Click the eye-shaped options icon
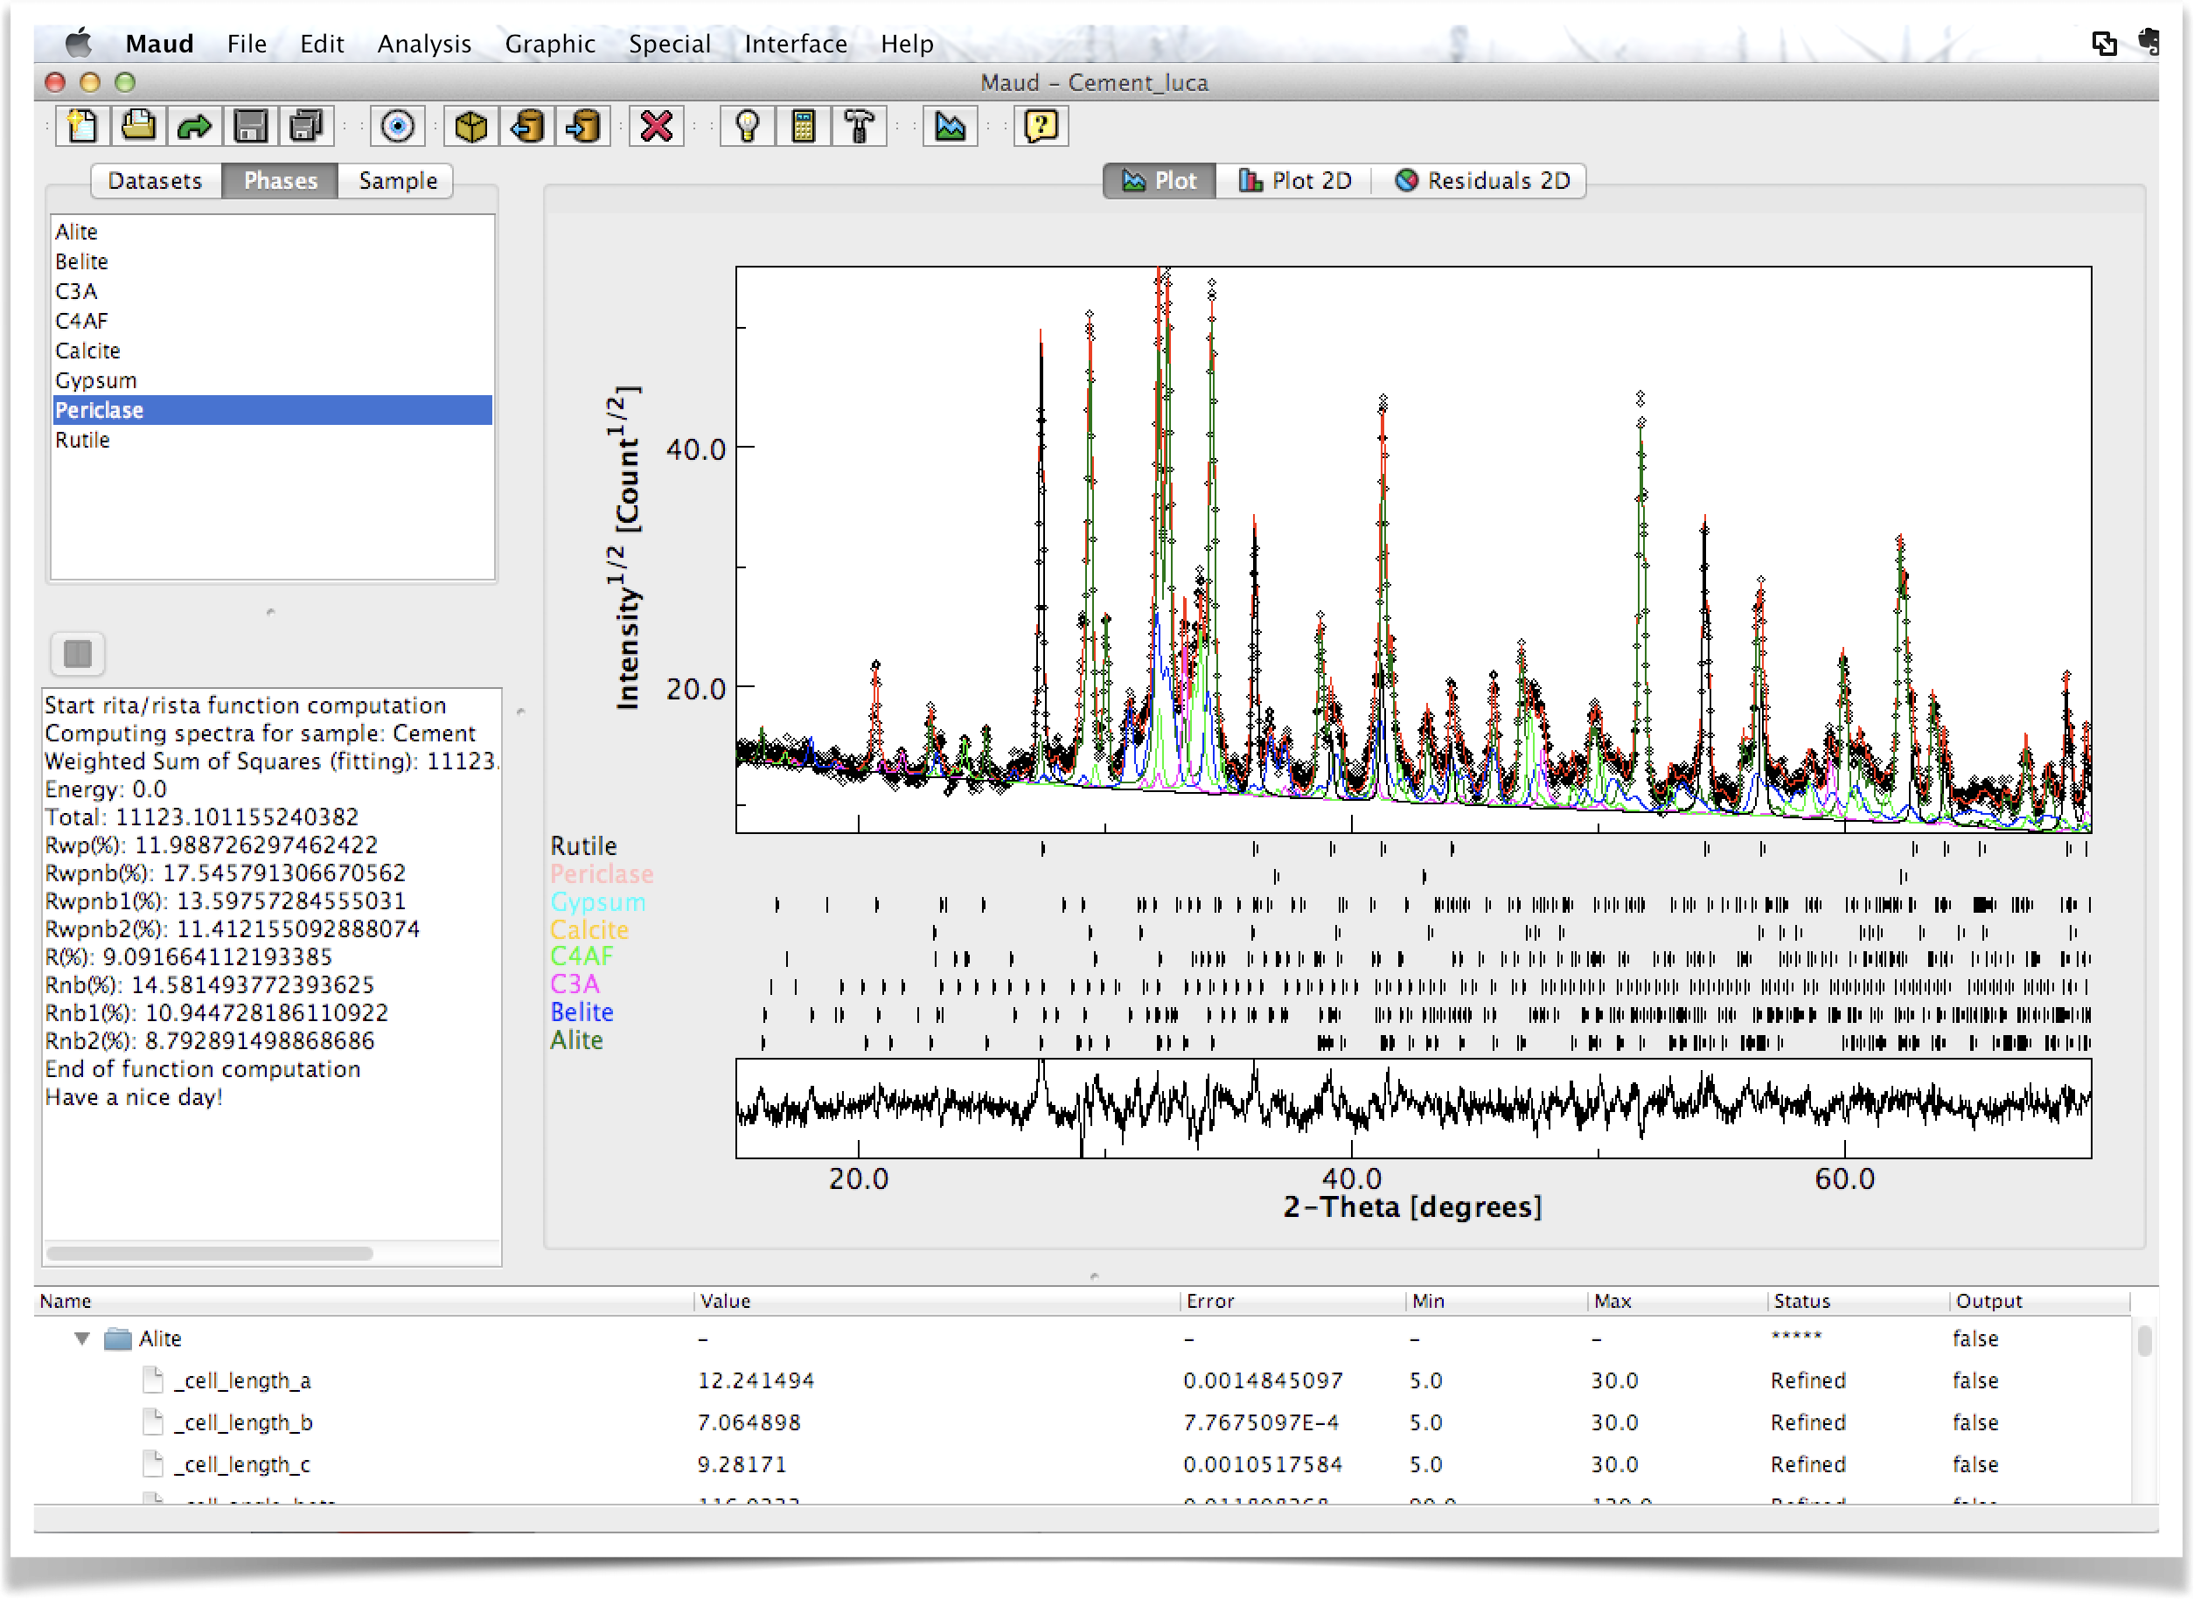Screen dimensions: 2194x1599 398,127
